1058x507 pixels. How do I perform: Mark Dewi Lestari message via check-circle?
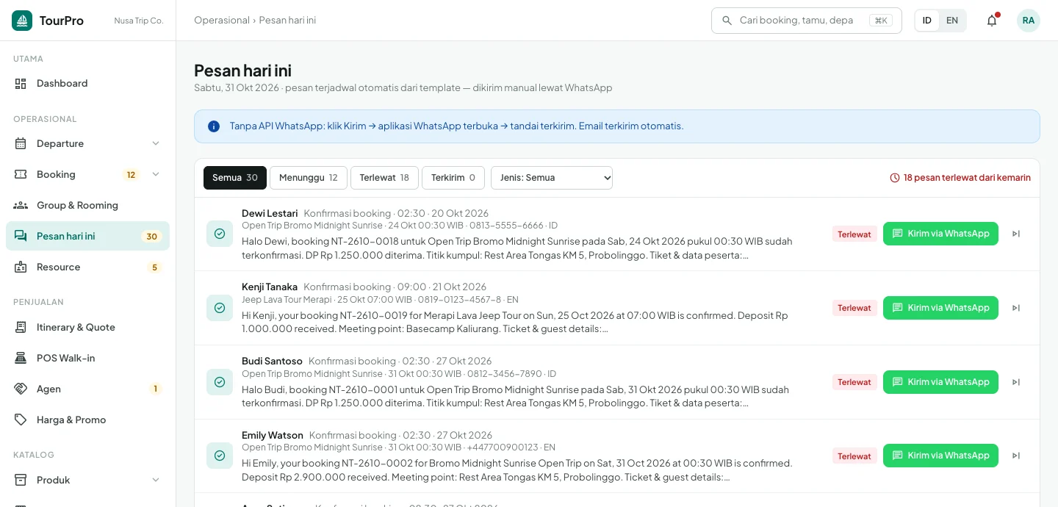tap(220, 234)
